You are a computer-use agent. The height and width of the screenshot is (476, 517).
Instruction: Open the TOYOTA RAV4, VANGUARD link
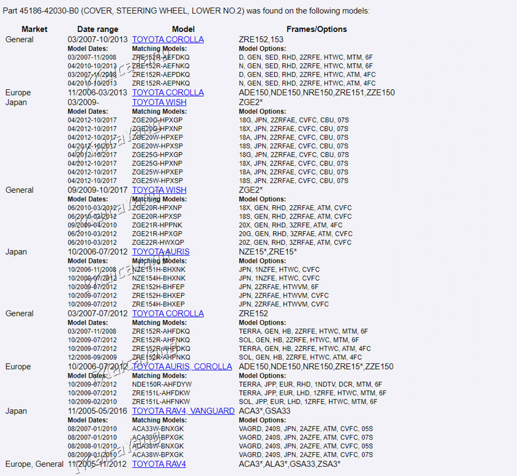point(184,411)
